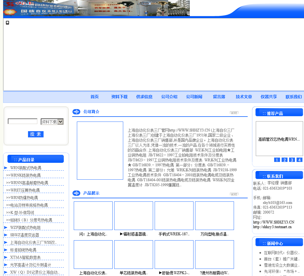This screenshot has height=276, width=304.
Task: Expand the 资料下载 search category dropdown
Action: (52, 122)
